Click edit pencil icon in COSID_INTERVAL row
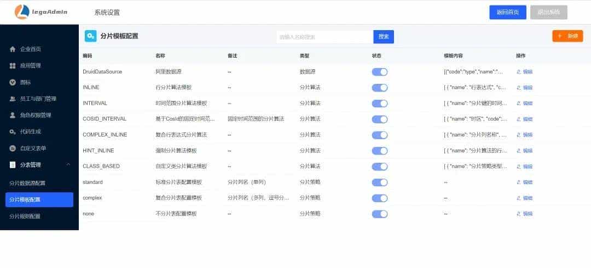The width and height of the screenshot is (591, 268). click(x=519, y=119)
